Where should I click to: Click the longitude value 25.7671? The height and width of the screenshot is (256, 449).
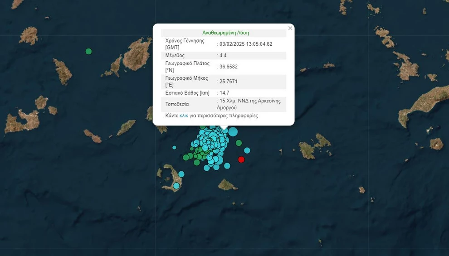click(x=229, y=82)
